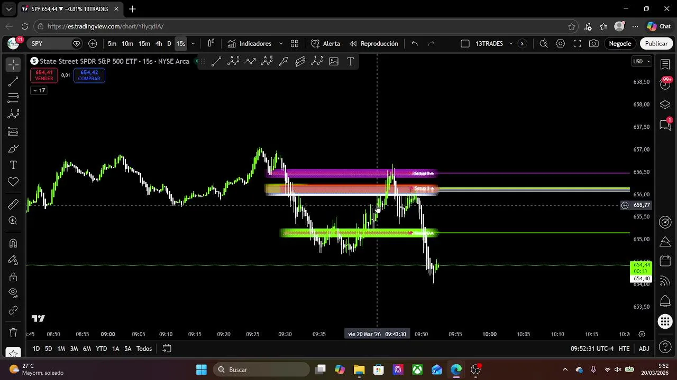Open the forecasting and measurement tools
This screenshot has height=380, width=677.
coord(13,131)
